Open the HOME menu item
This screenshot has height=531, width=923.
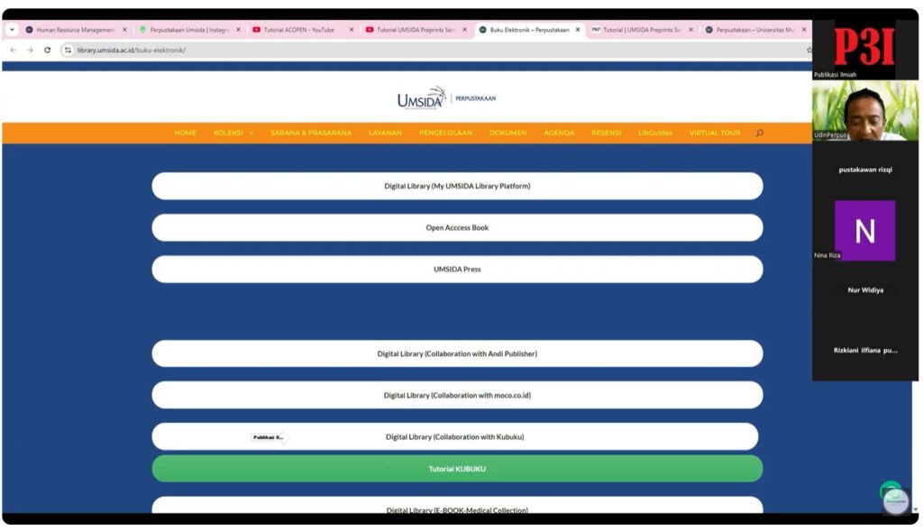click(x=185, y=133)
